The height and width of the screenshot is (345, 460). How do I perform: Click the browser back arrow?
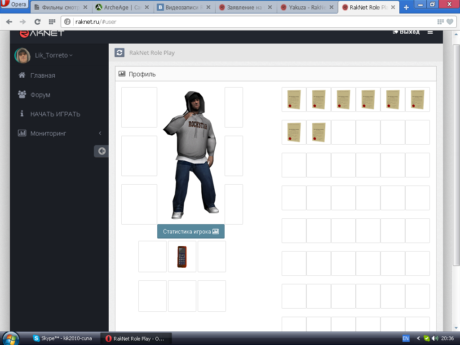click(x=9, y=22)
